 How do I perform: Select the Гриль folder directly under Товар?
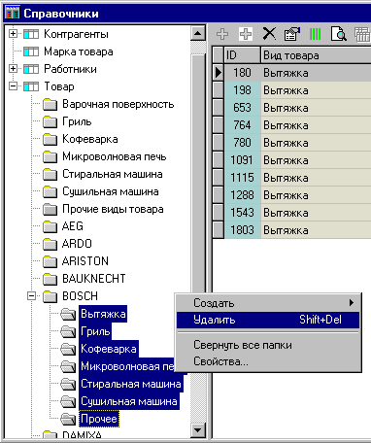[77, 121]
